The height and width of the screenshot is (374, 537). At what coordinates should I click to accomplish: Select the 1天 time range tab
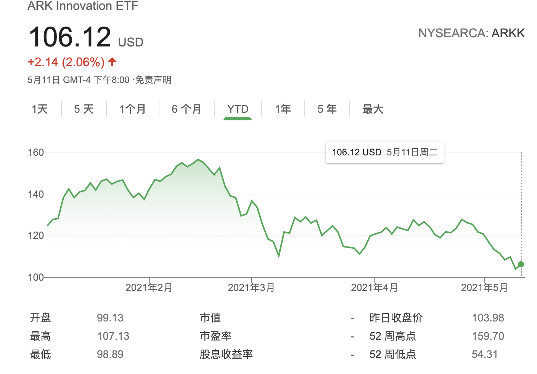tap(40, 109)
